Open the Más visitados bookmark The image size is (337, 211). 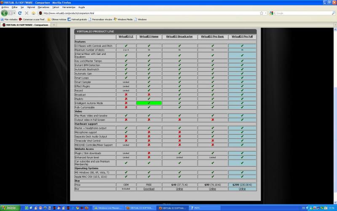[x=9, y=19]
